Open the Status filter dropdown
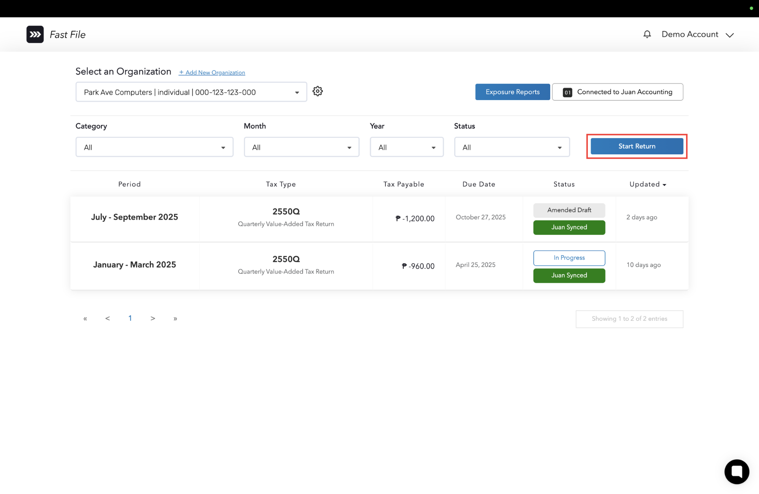 tap(511, 147)
